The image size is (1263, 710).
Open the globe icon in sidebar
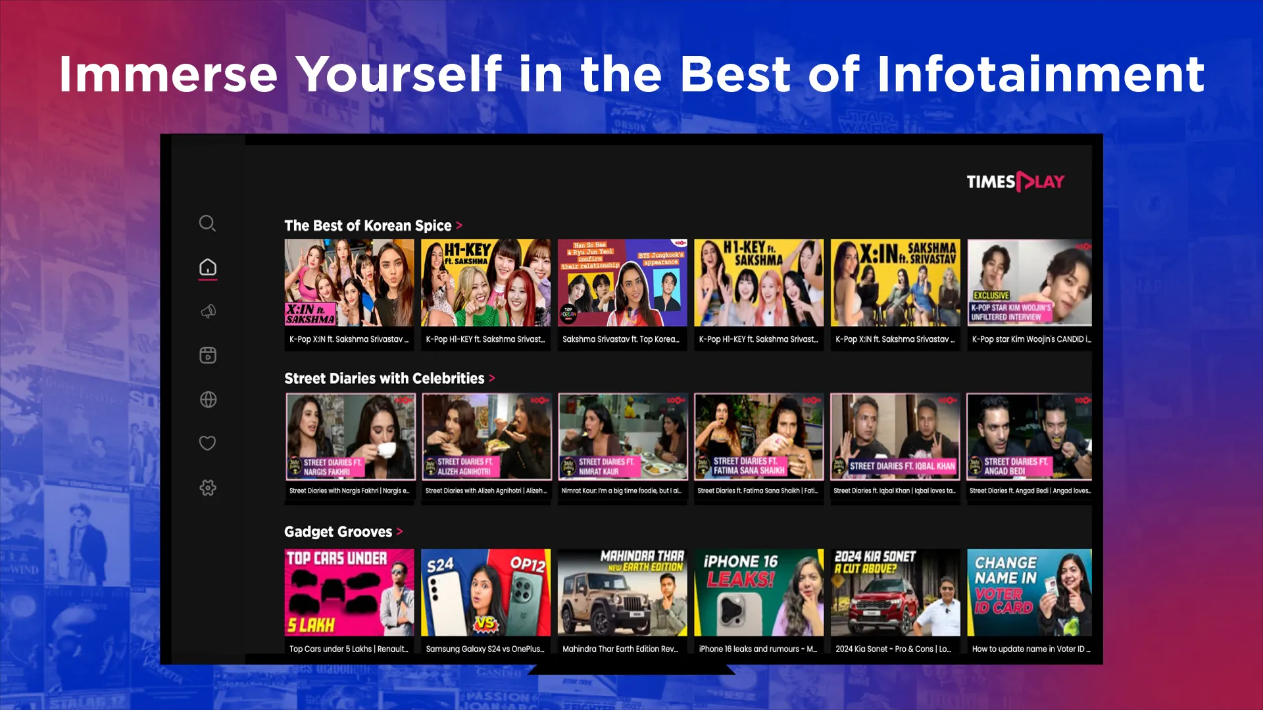pos(208,399)
